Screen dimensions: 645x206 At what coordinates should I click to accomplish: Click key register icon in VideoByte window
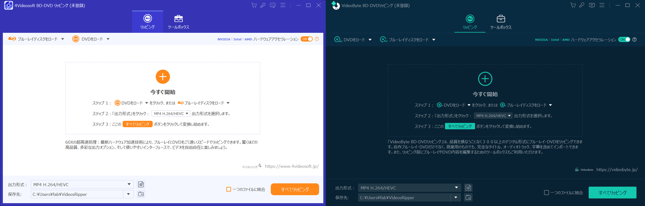pyautogui.click(x=582, y=5)
